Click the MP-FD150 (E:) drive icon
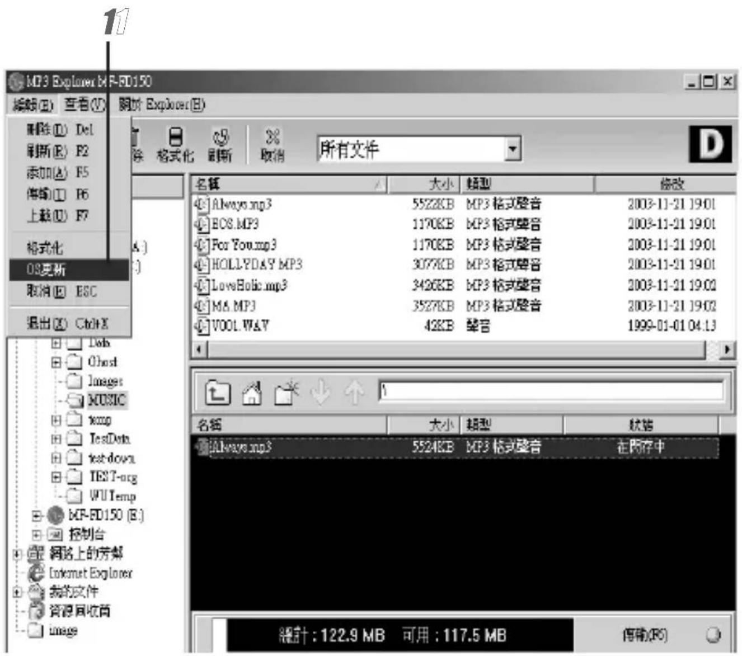Viewport: 742px width, 656px height. tap(55, 515)
